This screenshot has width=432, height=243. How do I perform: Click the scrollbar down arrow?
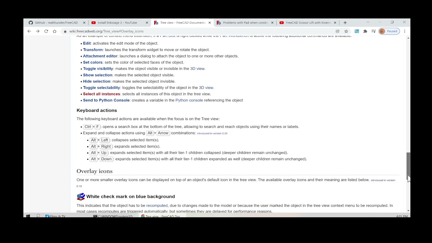408,211
